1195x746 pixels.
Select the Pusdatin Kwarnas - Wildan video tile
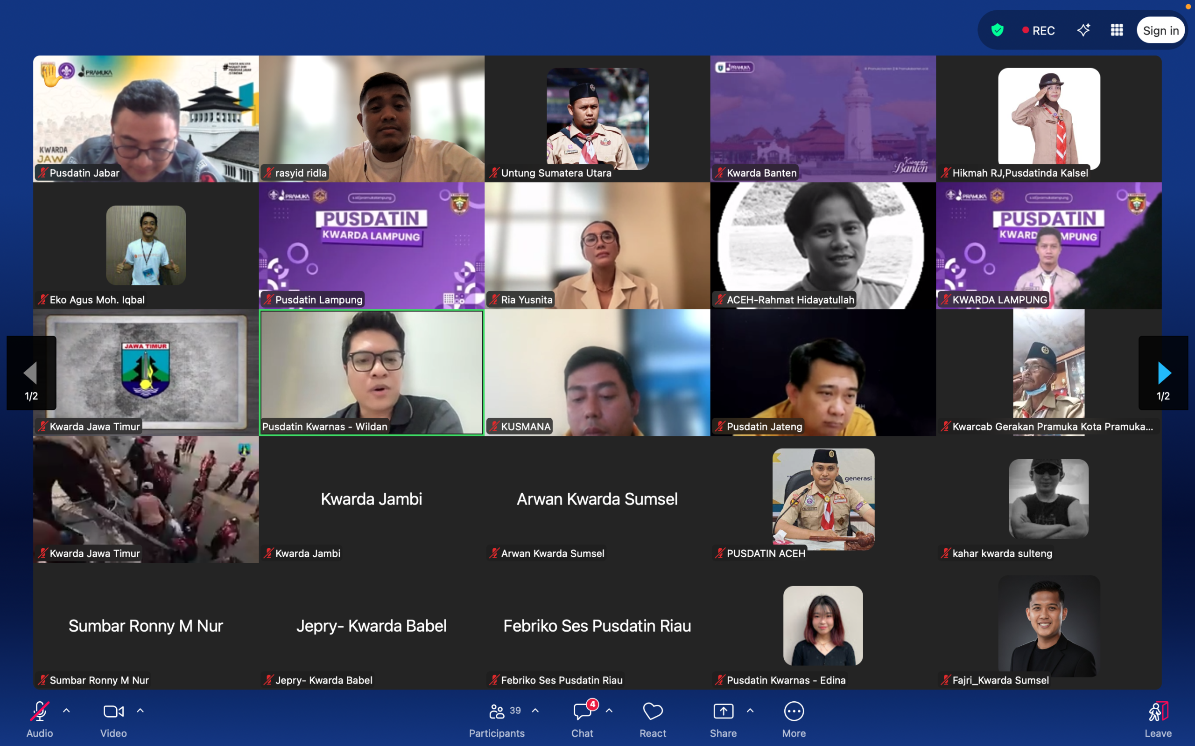[x=372, y=372]
